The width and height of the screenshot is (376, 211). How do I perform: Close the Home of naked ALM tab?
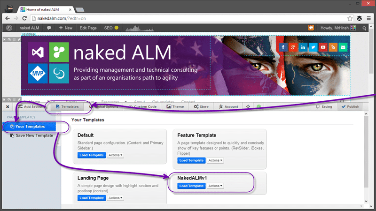pyautogui.click(x=70, y=10)
